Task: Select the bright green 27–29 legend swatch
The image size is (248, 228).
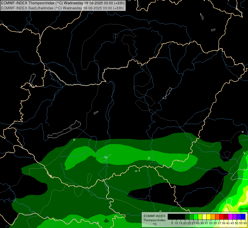Action: [x=196, y=217]
